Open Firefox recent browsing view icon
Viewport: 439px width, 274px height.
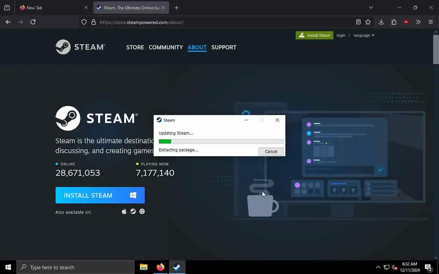click(7, 8)
